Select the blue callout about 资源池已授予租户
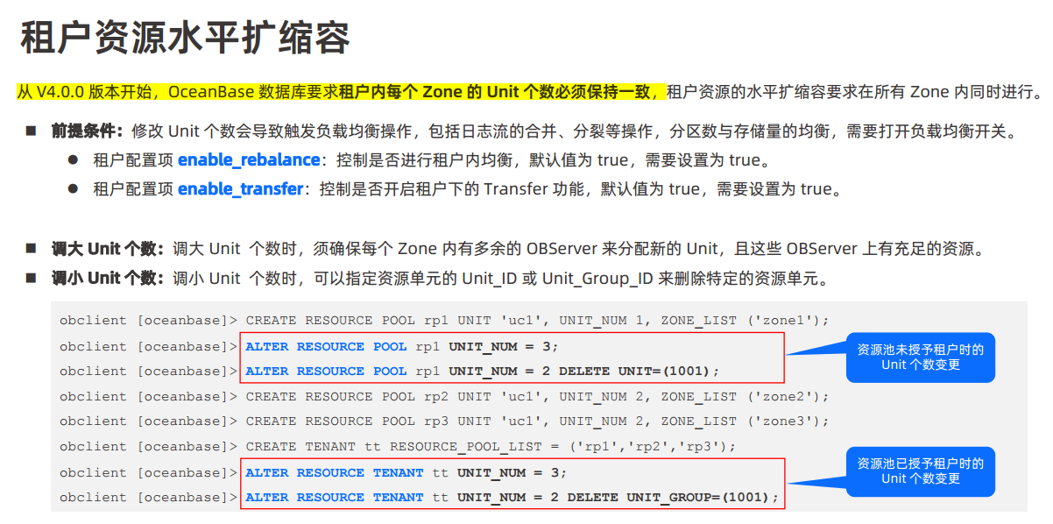Screen dimensions: 1053x524 tap(920, 471)
